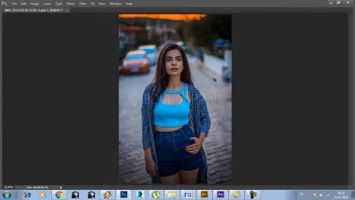This screenshot has width=355, height=200.
Task: Open Google Chrome from taskbar
Action: [59, 195]
